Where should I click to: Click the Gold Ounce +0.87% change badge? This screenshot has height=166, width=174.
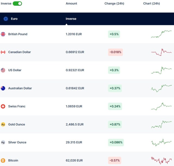click(115, 124)
